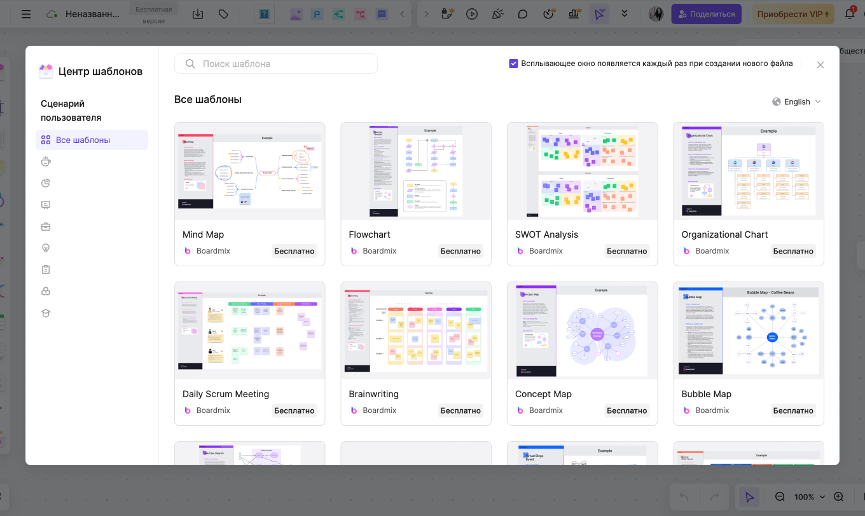Collapse plugin bar with left chevron
This screenshot has width=865, height=516.
pos(403,14)
